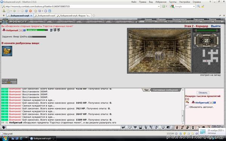Screen dimensions: 226x141
Task: Switch to the second Бойцовский клуб browser tab
Action: 45,15
